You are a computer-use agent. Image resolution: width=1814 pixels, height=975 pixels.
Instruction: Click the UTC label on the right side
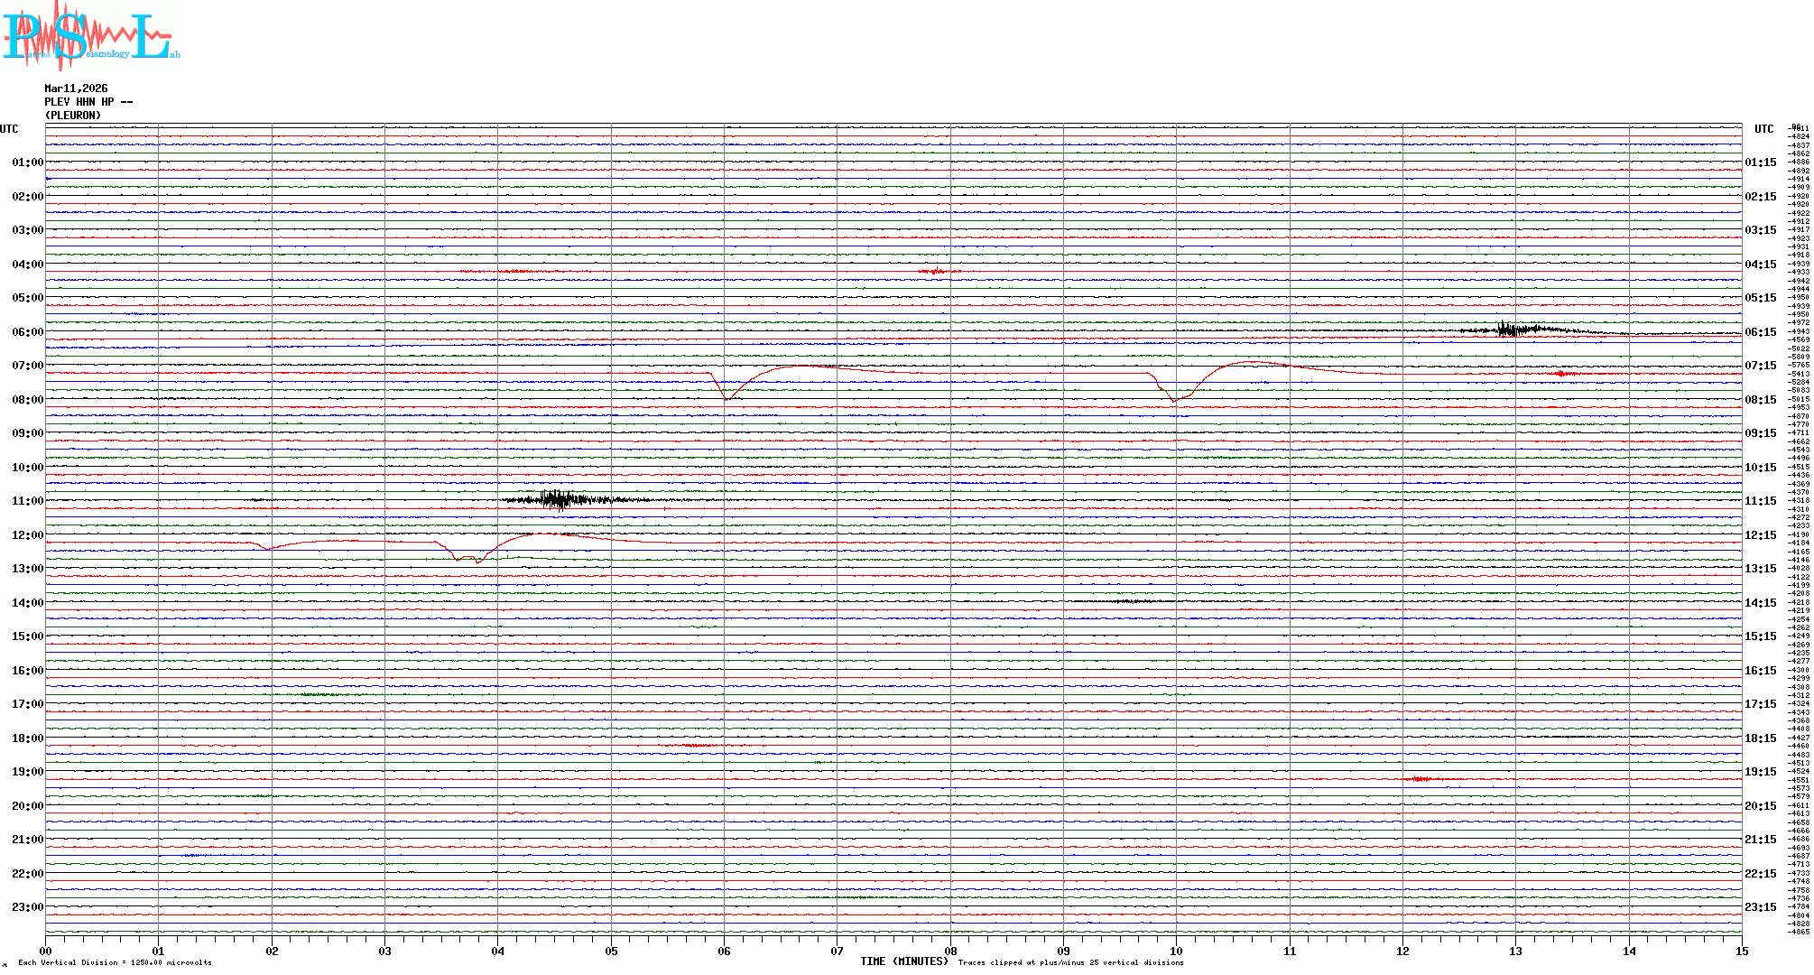[1763, 129]
